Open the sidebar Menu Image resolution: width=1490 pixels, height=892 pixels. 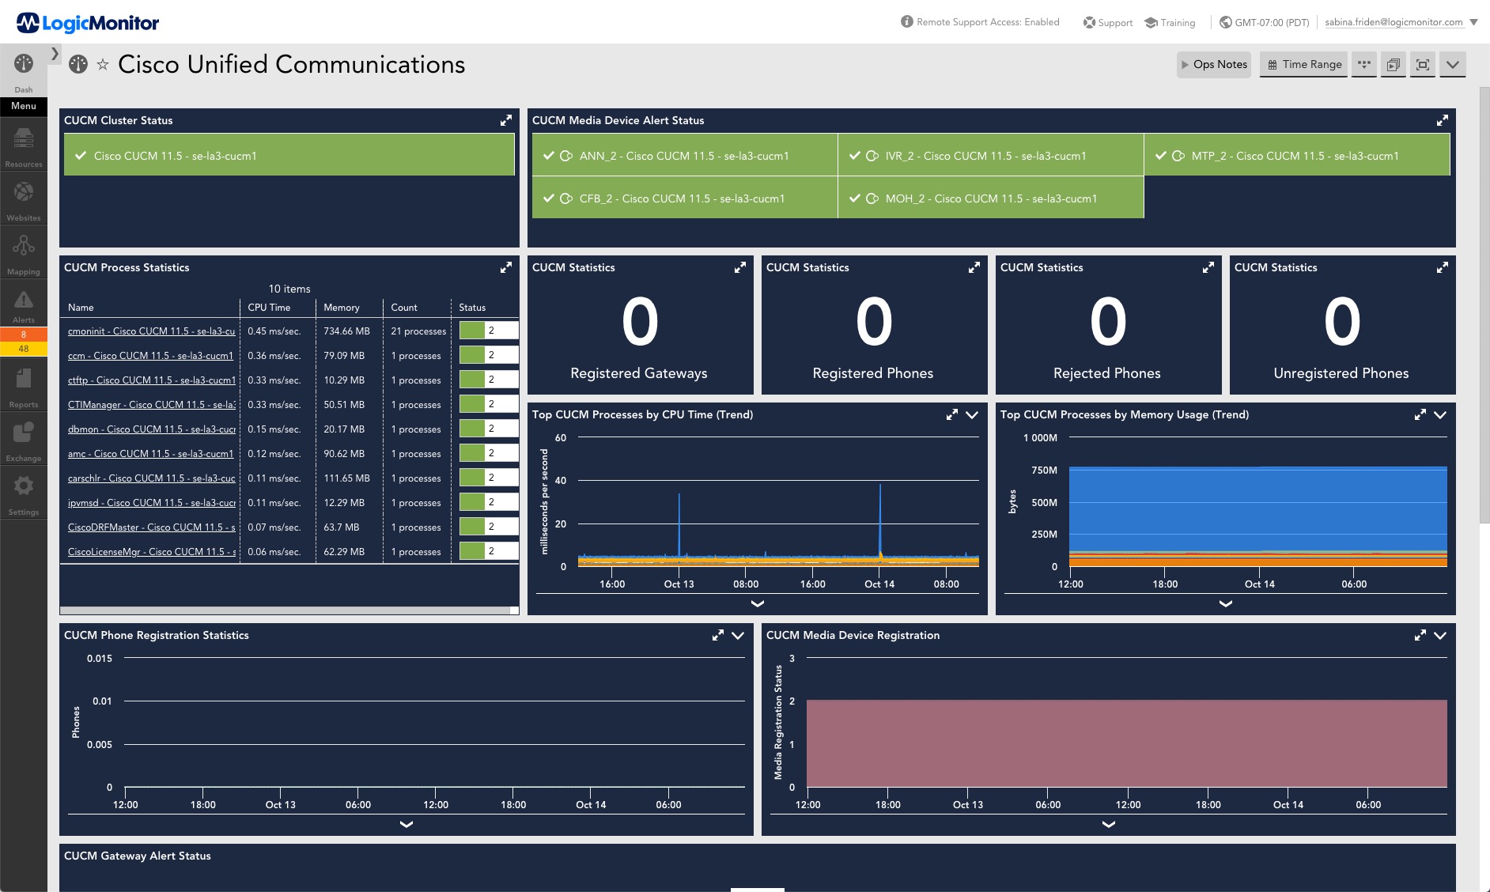click(x=23, y=105)
